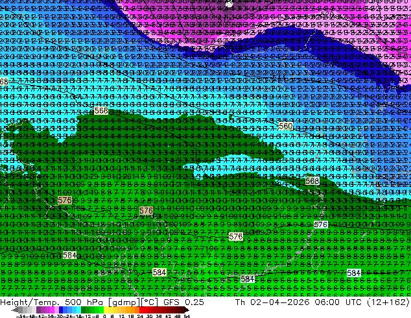
Task: Click the cyan swatch in the temperature legend
Action: (78, 310)
